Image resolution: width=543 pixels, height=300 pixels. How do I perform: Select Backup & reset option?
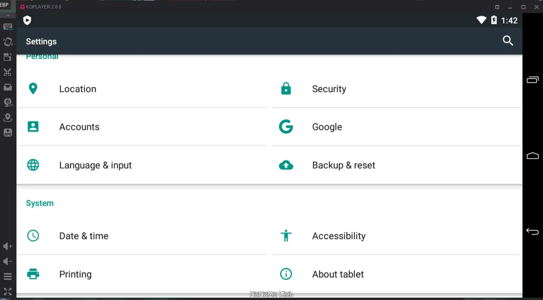[x=343, y=165]
